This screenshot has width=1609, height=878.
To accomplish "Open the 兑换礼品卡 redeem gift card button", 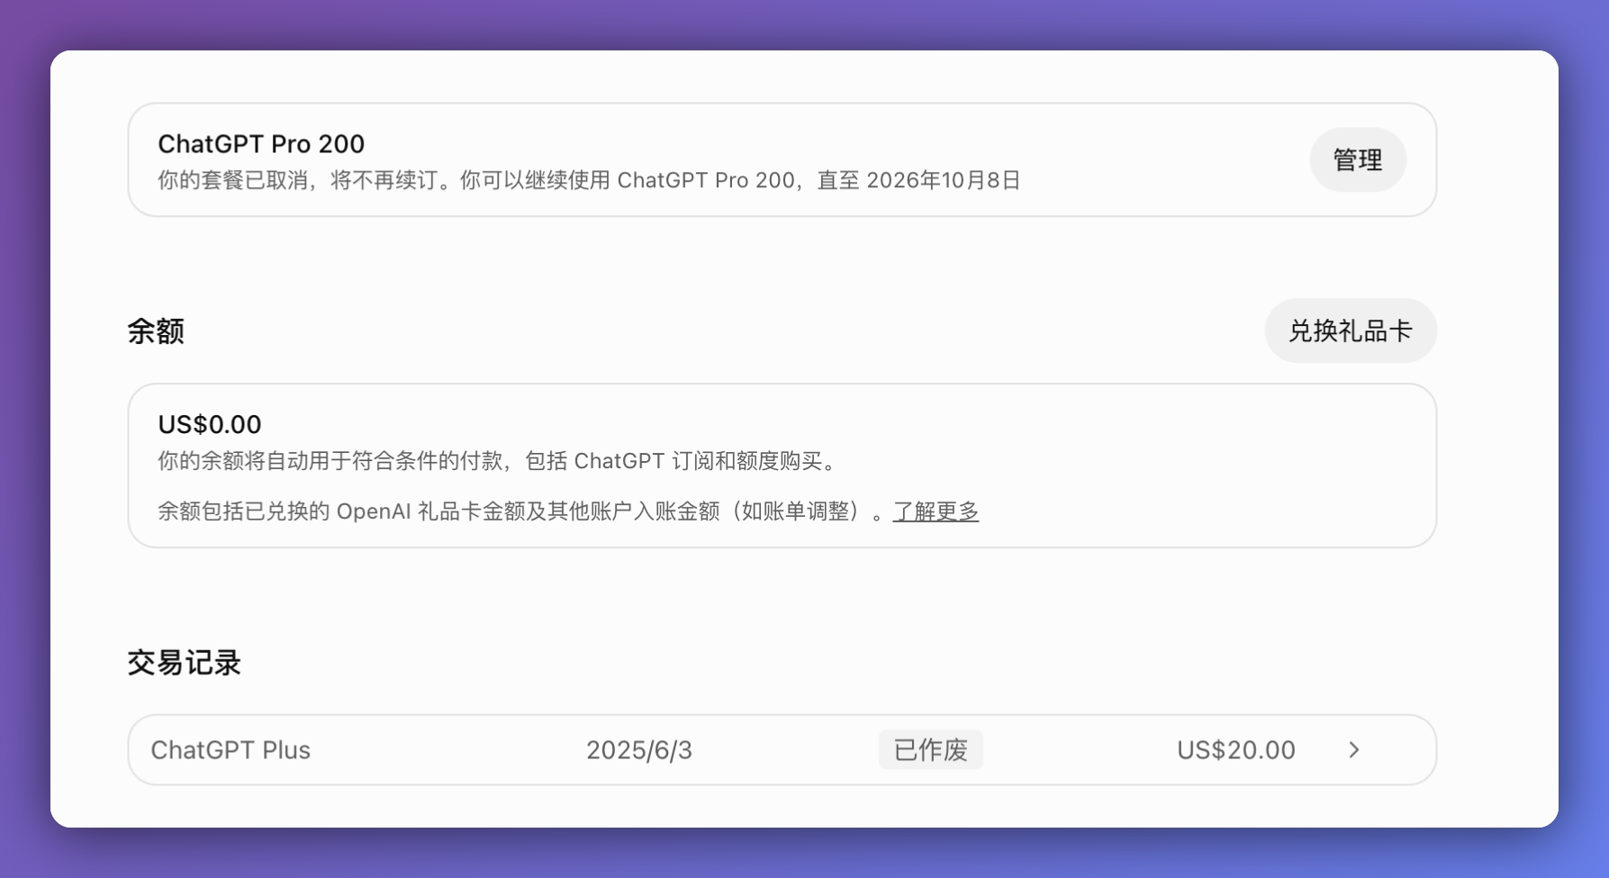I will click(x=1350, y=330).
